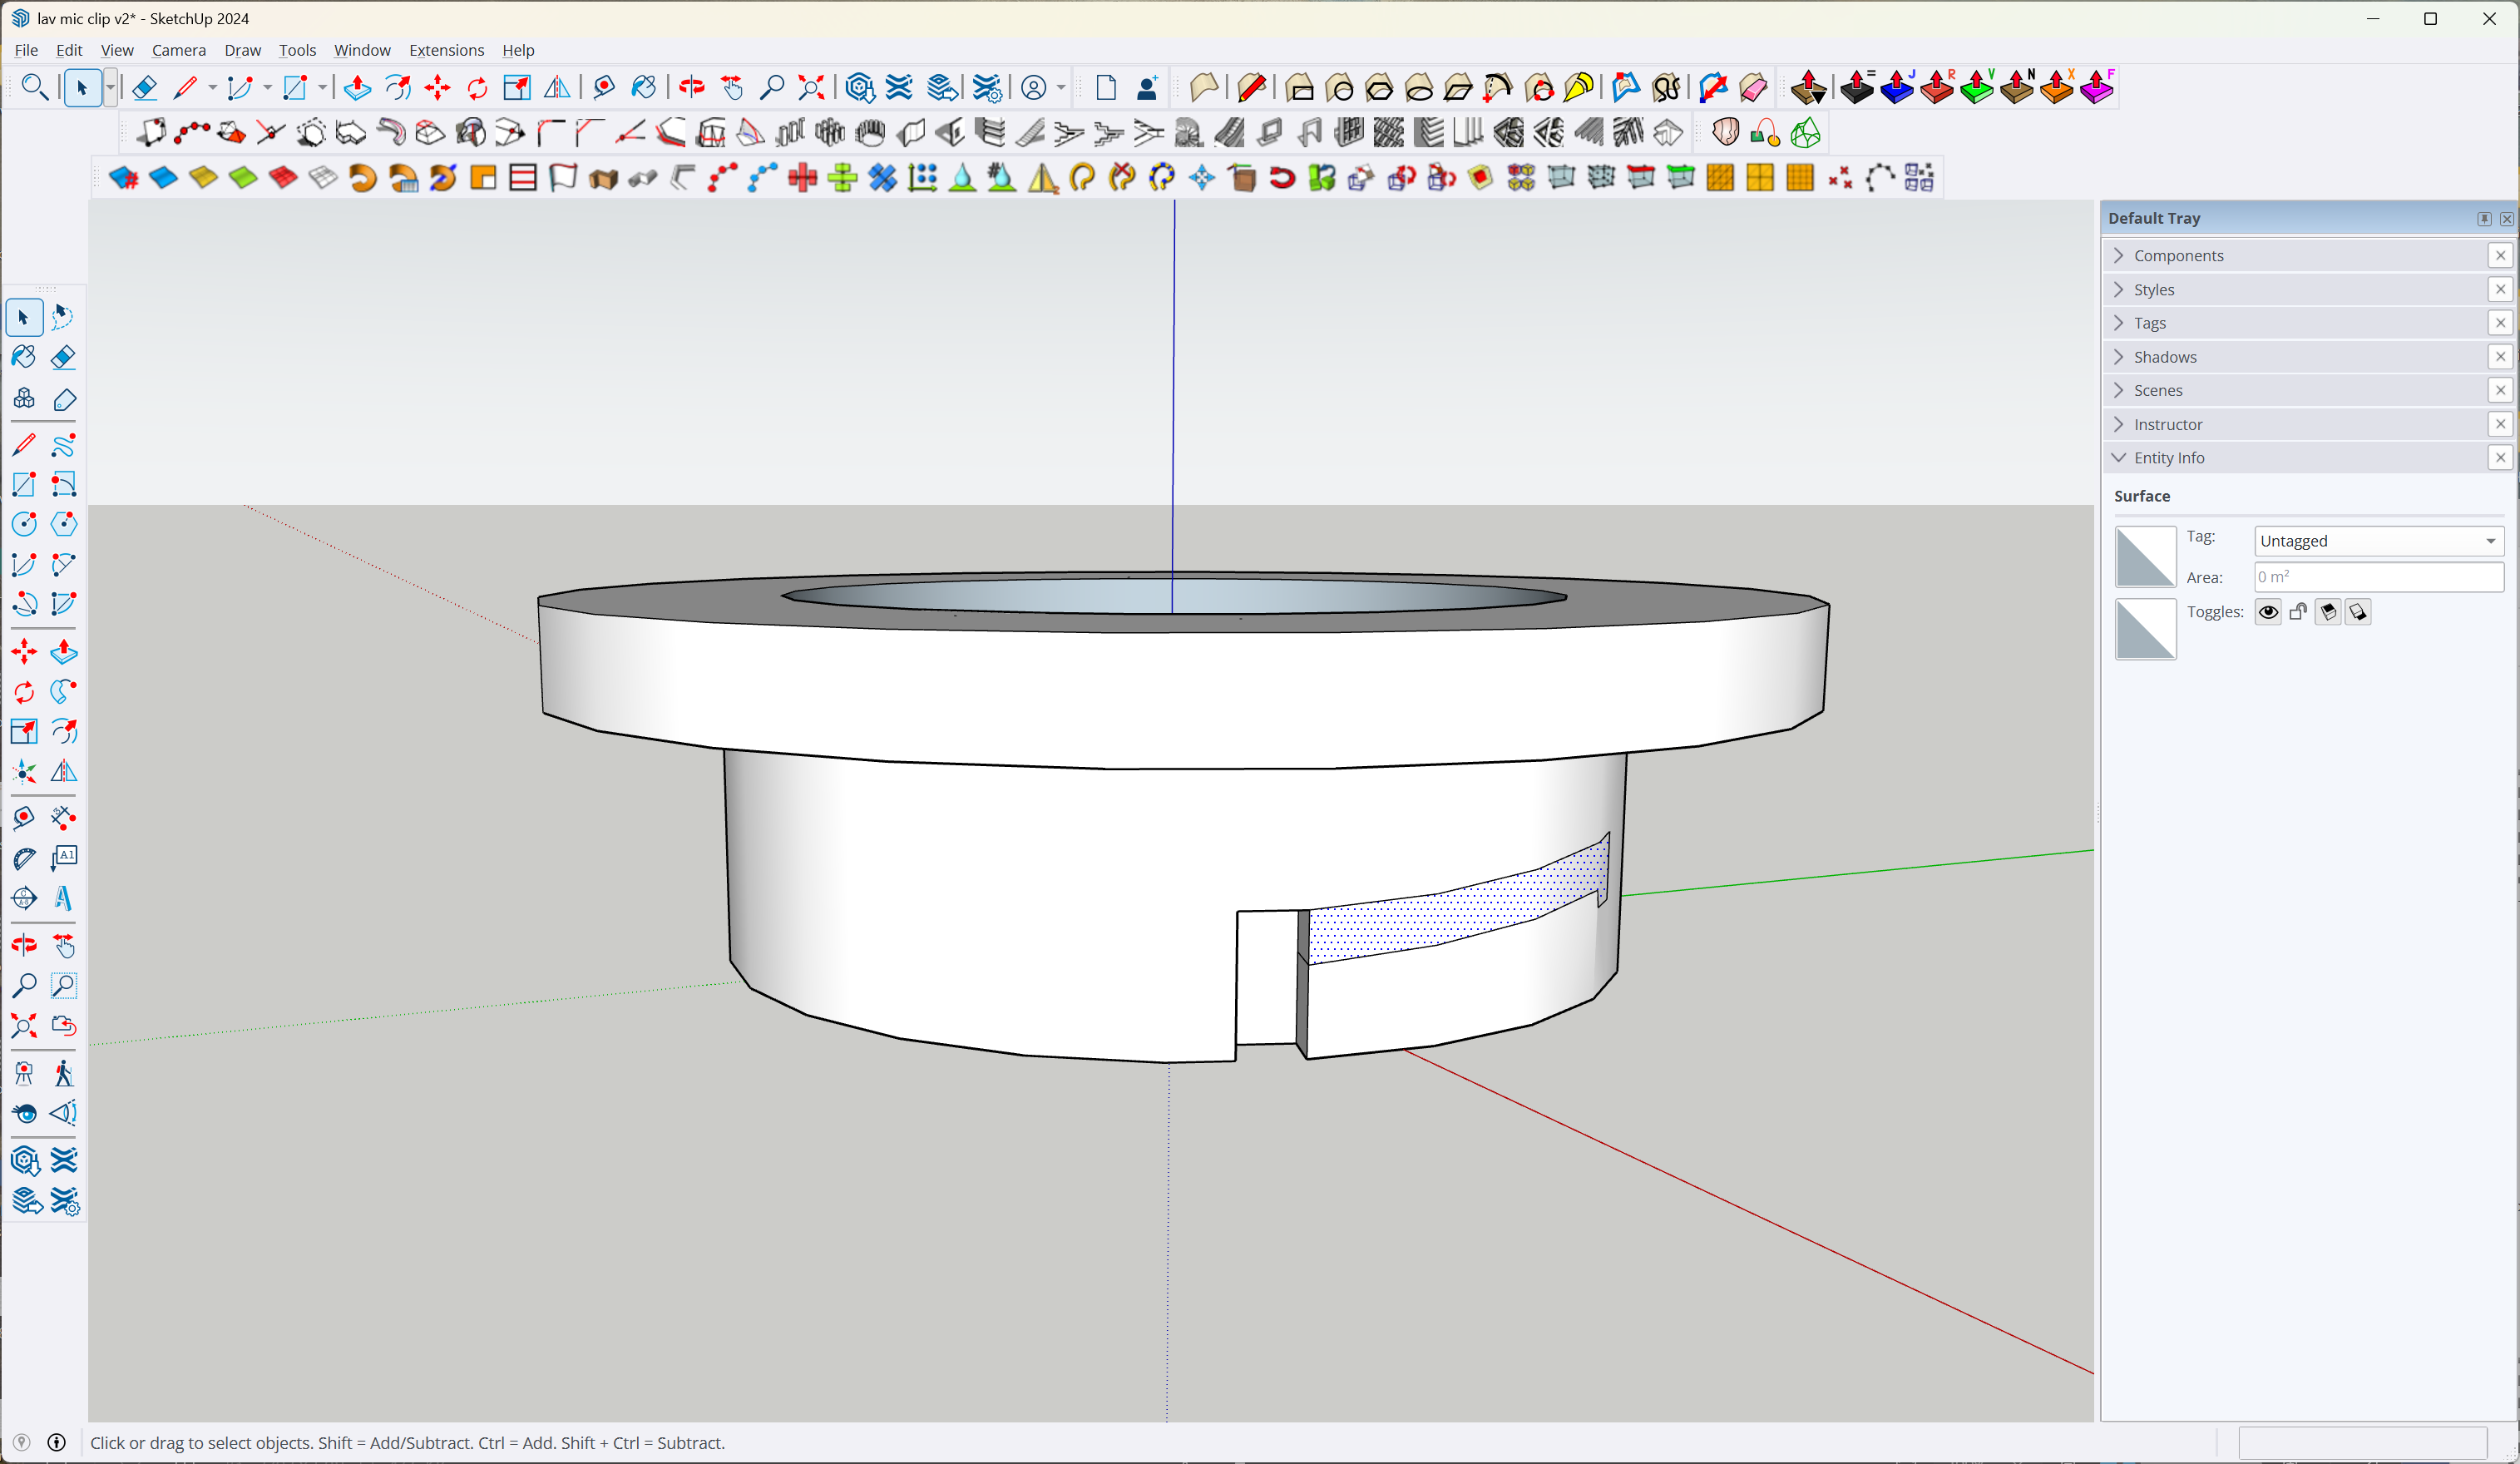Screen dimensions: 2520x1464
Task: Select the Walk tool
Action: click(63, 1074)
